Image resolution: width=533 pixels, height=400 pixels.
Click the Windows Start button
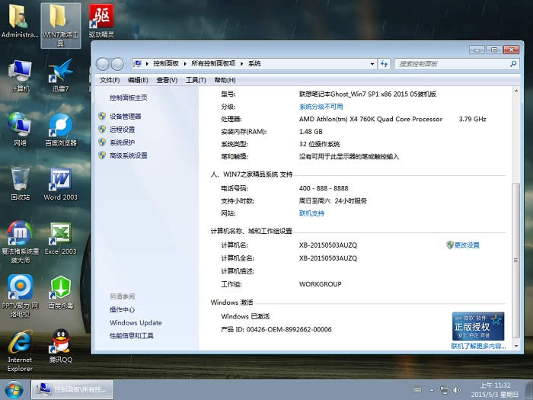coord(14,389)
